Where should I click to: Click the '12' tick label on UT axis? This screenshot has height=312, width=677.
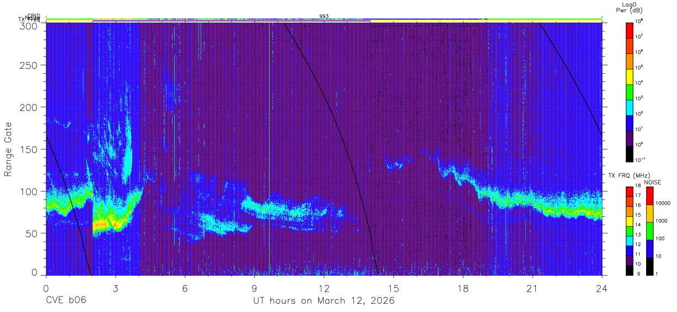pyautogui.click(x=324, y=288)
